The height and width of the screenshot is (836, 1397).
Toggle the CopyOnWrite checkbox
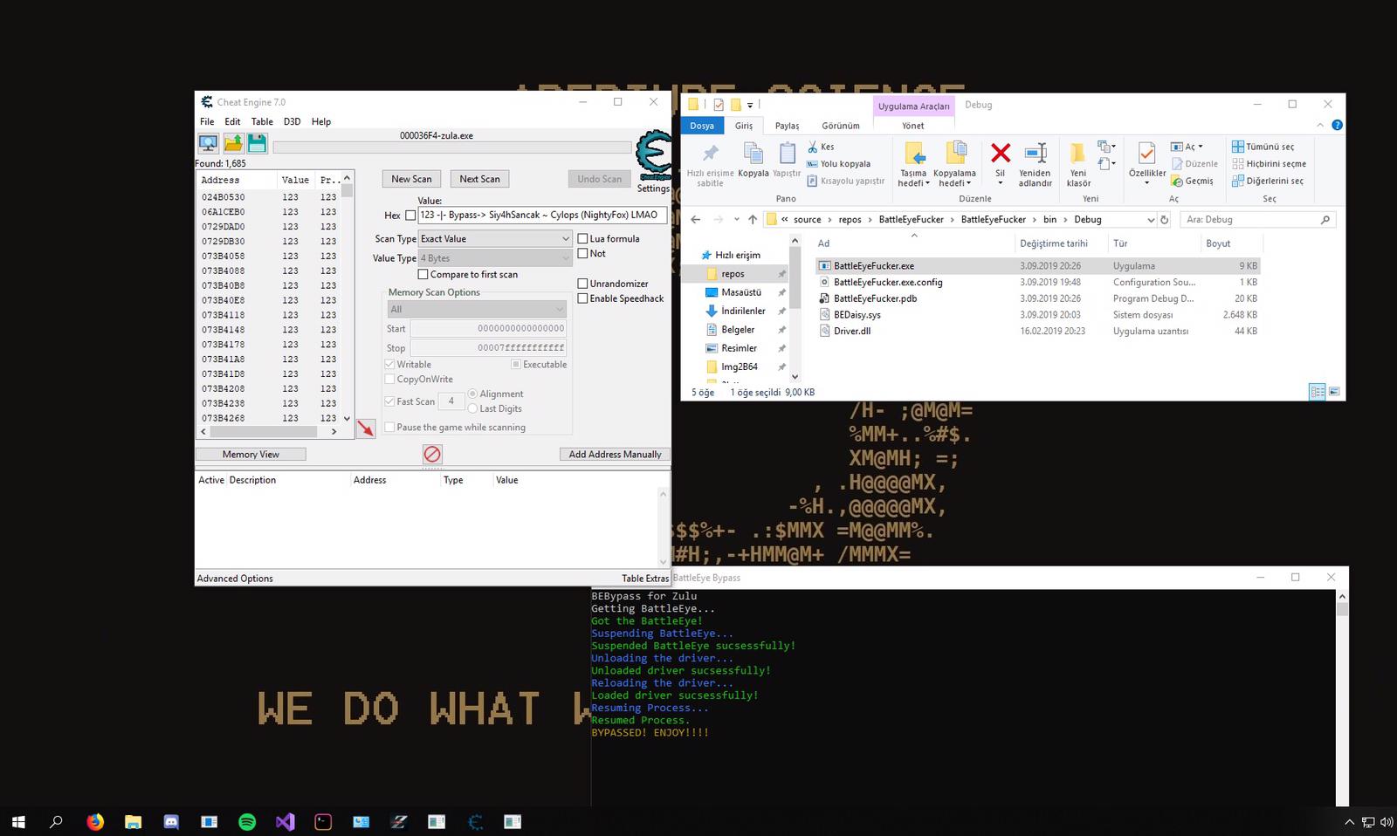point(389,379)
